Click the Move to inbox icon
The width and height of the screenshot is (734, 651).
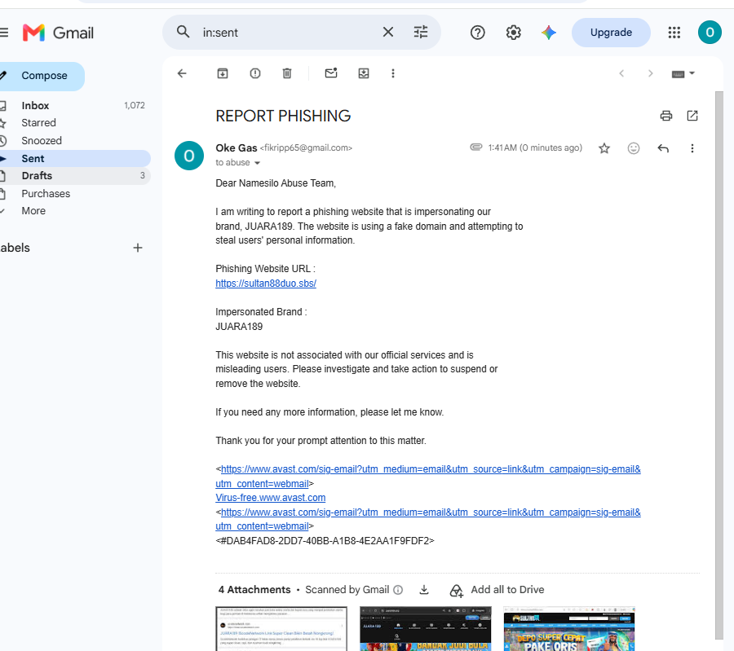(x=364, y=73)
